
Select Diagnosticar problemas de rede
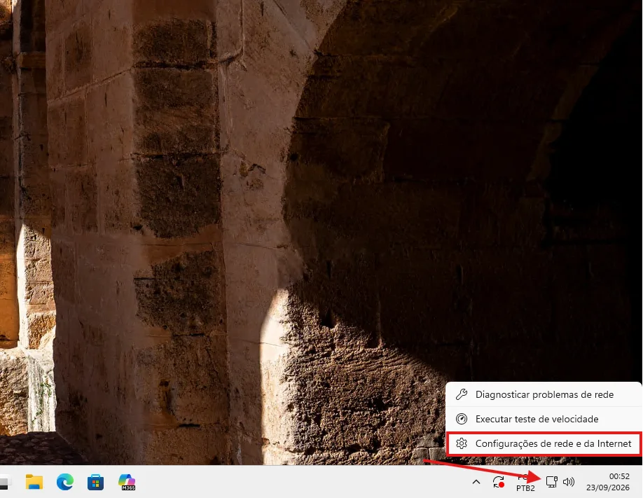pos(544,394)
